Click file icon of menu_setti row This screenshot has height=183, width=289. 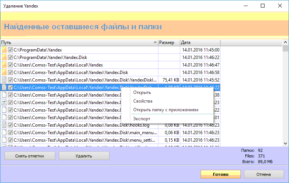pyautogui.click(x=4, y=140)
